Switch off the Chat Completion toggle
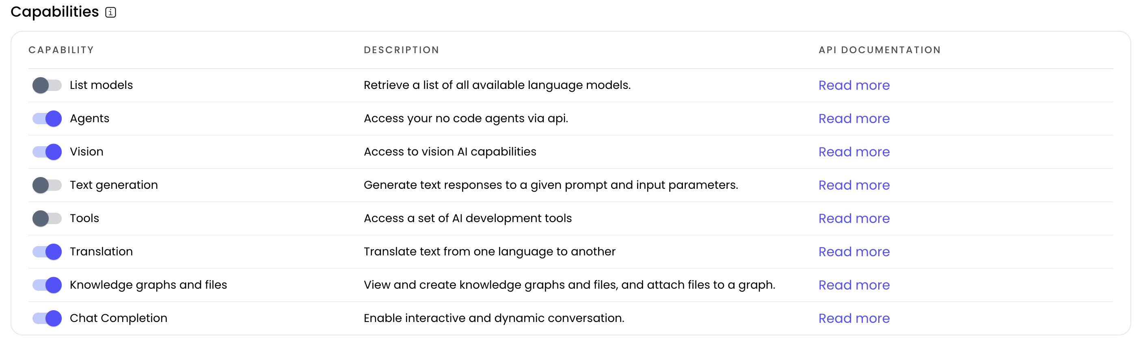The height and width of the screenshot is (350, 1145). pos(47,318)
